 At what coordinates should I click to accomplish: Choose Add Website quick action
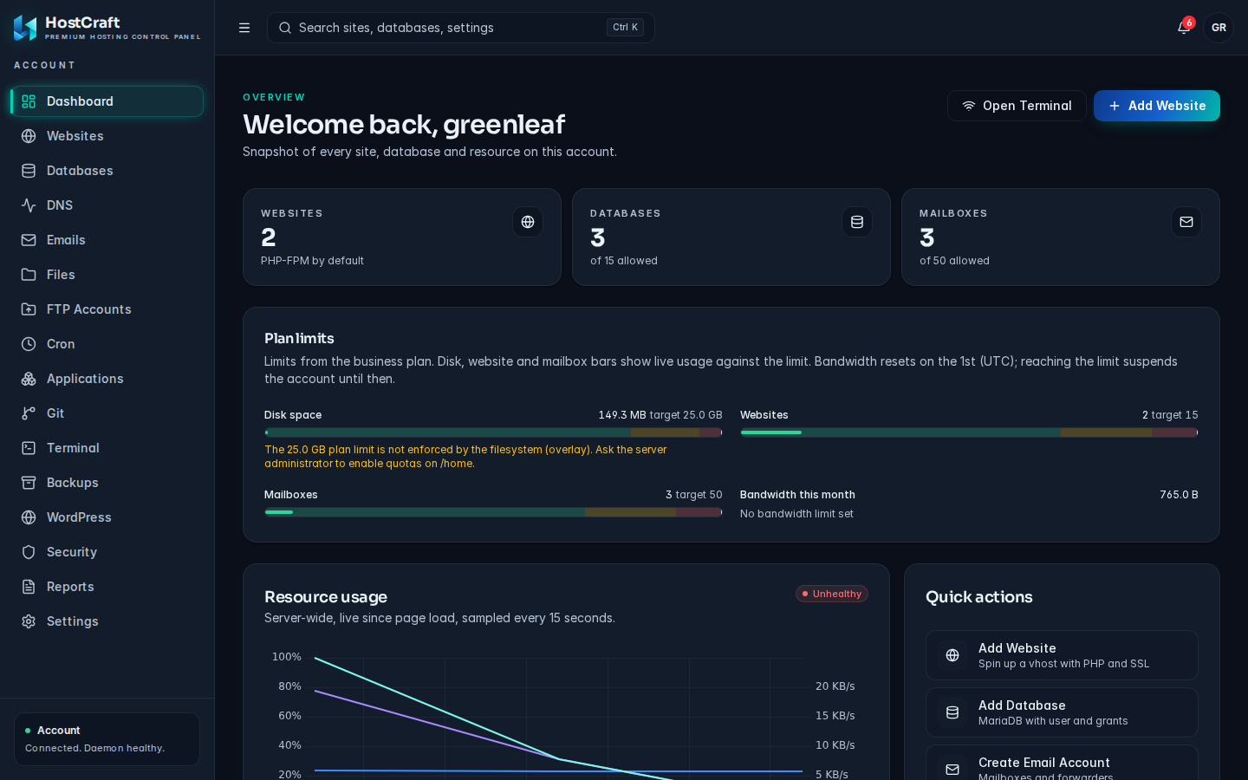tap(1062, 655)
